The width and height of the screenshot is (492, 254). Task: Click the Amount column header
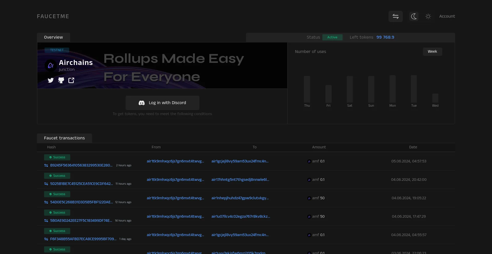click(x=319, y=147)
